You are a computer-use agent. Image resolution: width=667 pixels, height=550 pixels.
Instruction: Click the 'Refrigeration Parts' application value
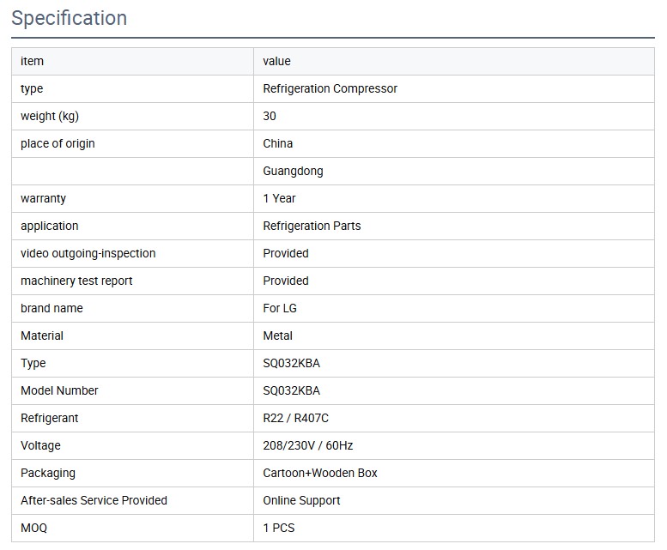312,226
